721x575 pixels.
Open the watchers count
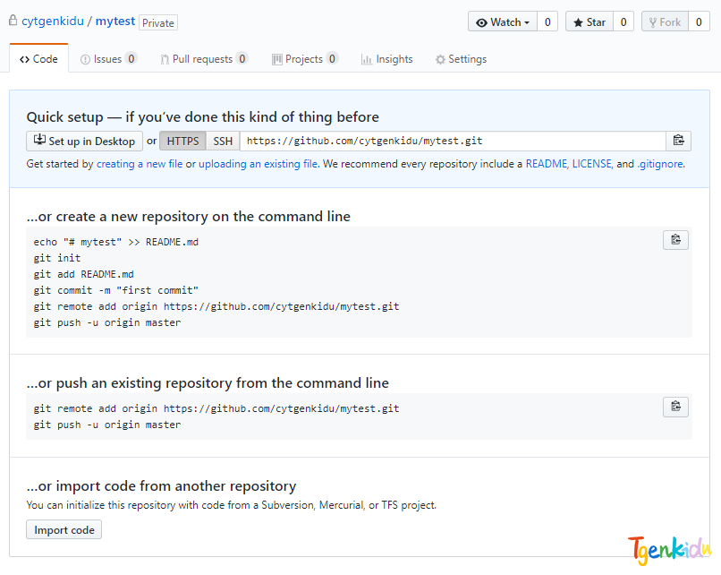pos(547,22)
